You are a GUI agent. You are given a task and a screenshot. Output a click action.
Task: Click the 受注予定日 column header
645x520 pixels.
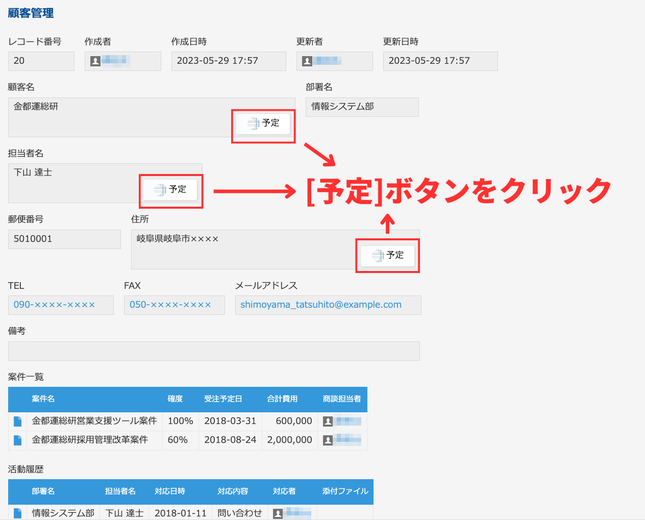(223, 399)
